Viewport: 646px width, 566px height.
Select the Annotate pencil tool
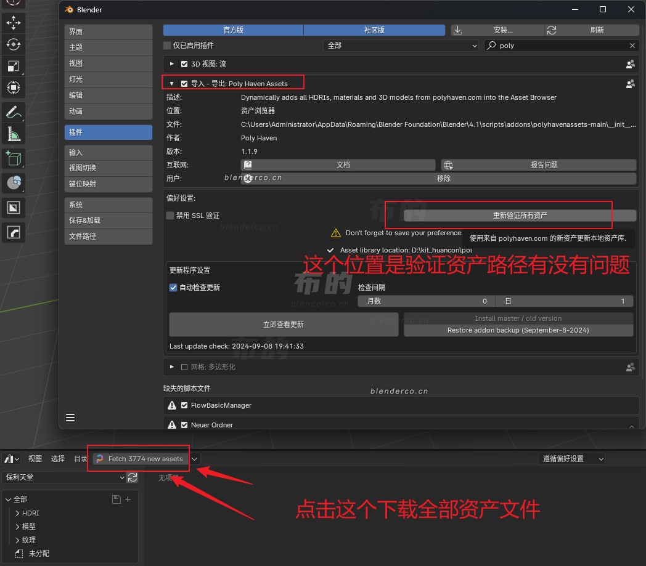[13, 112]
